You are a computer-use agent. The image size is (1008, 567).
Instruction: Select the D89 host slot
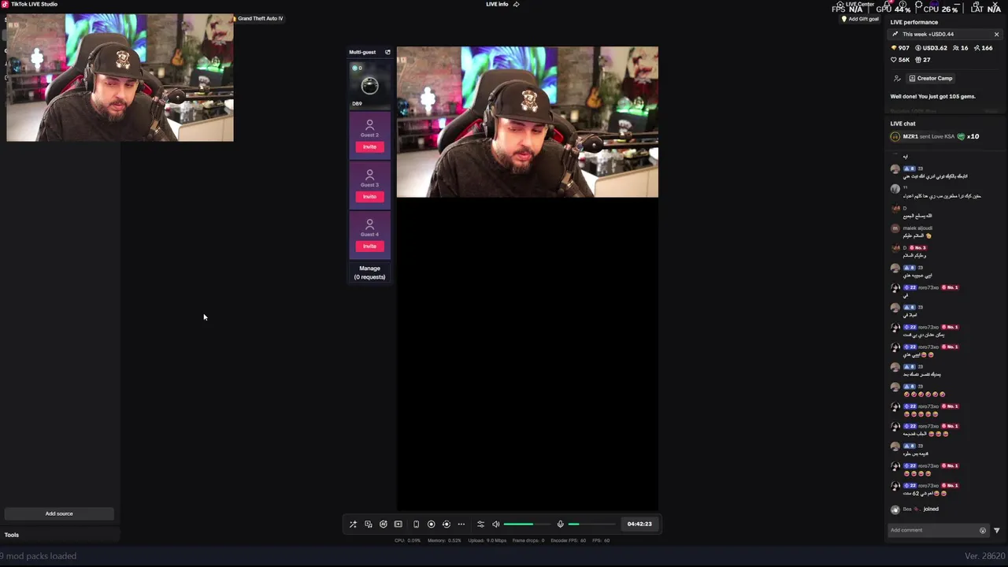[x=369, y=85]
